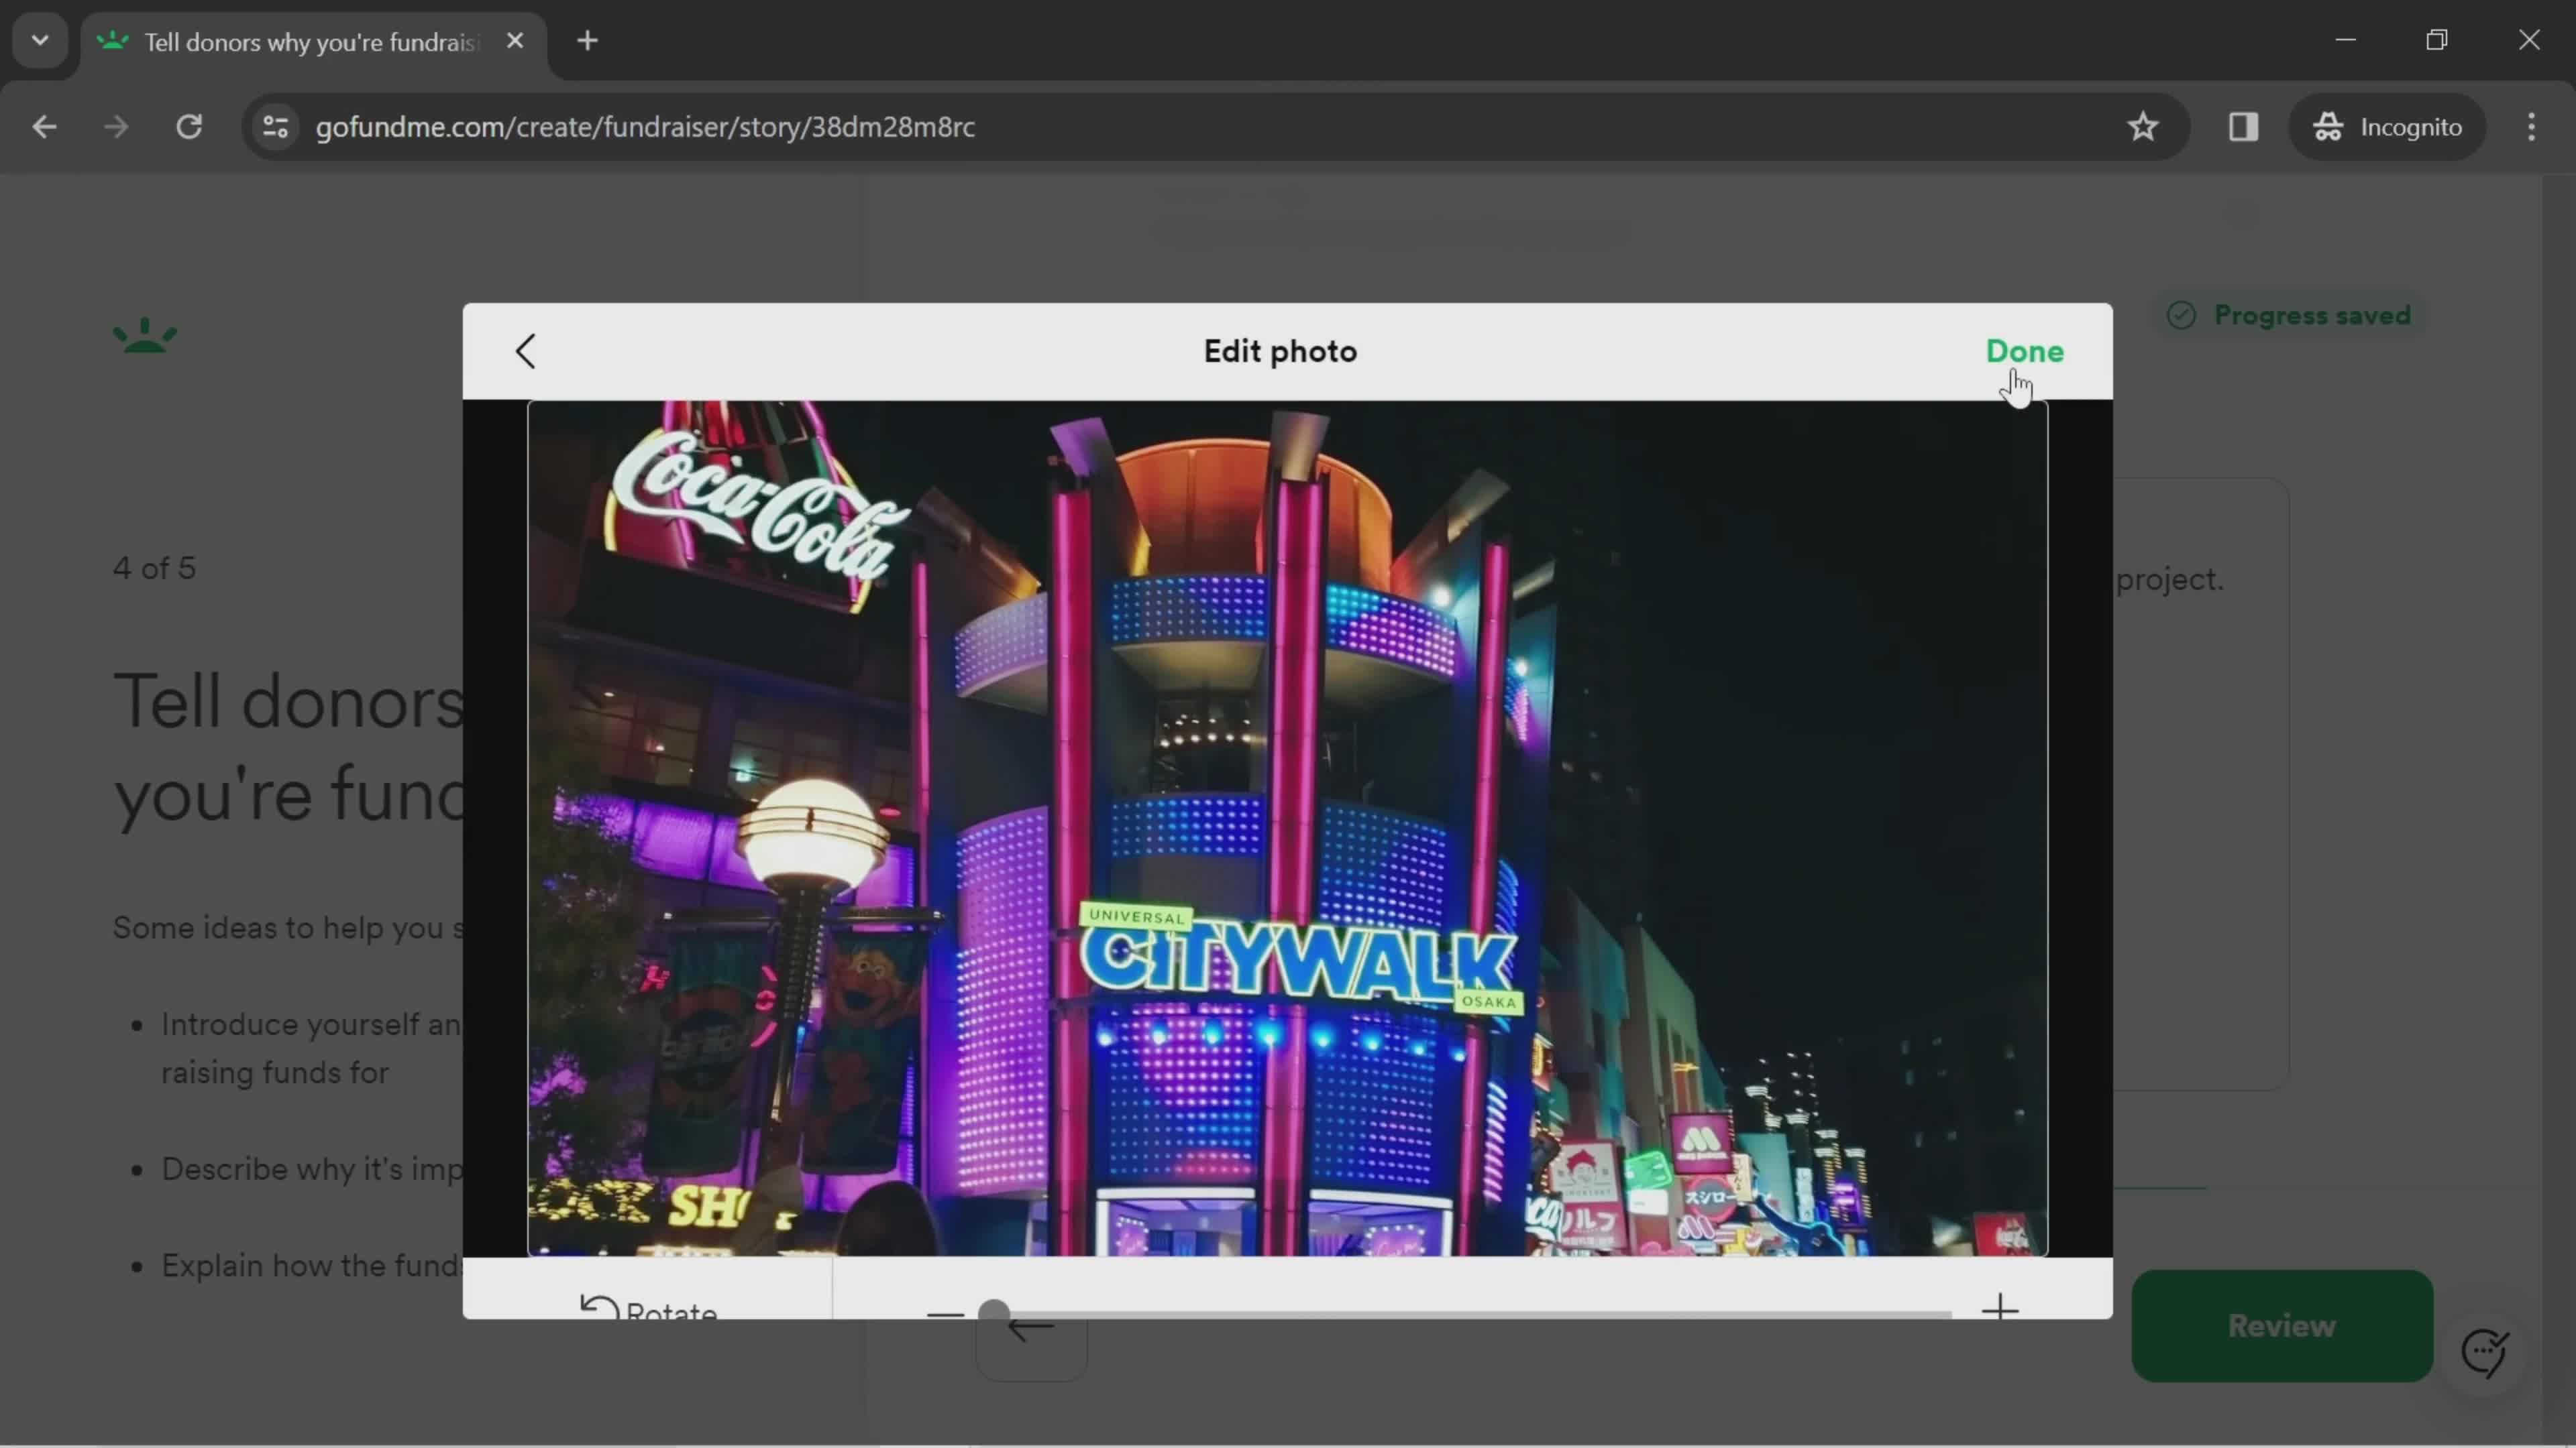2576x1448 pixels.
Task: Click the photo crop preview image
Action: (x=1287, y=829)
